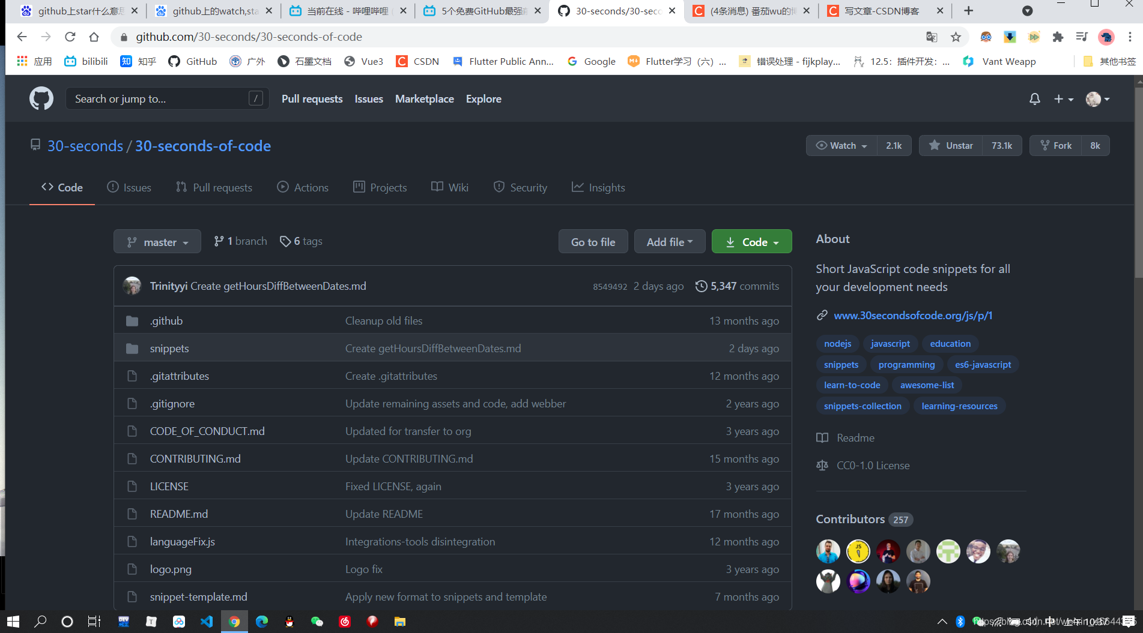Open the 5,347 commits history

[x=738, y=286]
